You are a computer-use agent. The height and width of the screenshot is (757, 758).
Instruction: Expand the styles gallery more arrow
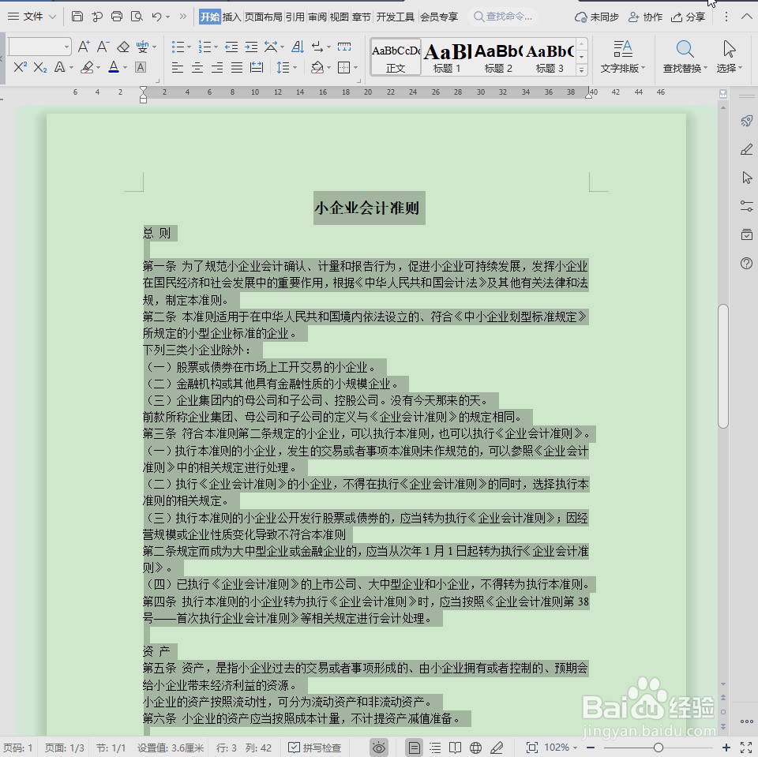[582, 70]
